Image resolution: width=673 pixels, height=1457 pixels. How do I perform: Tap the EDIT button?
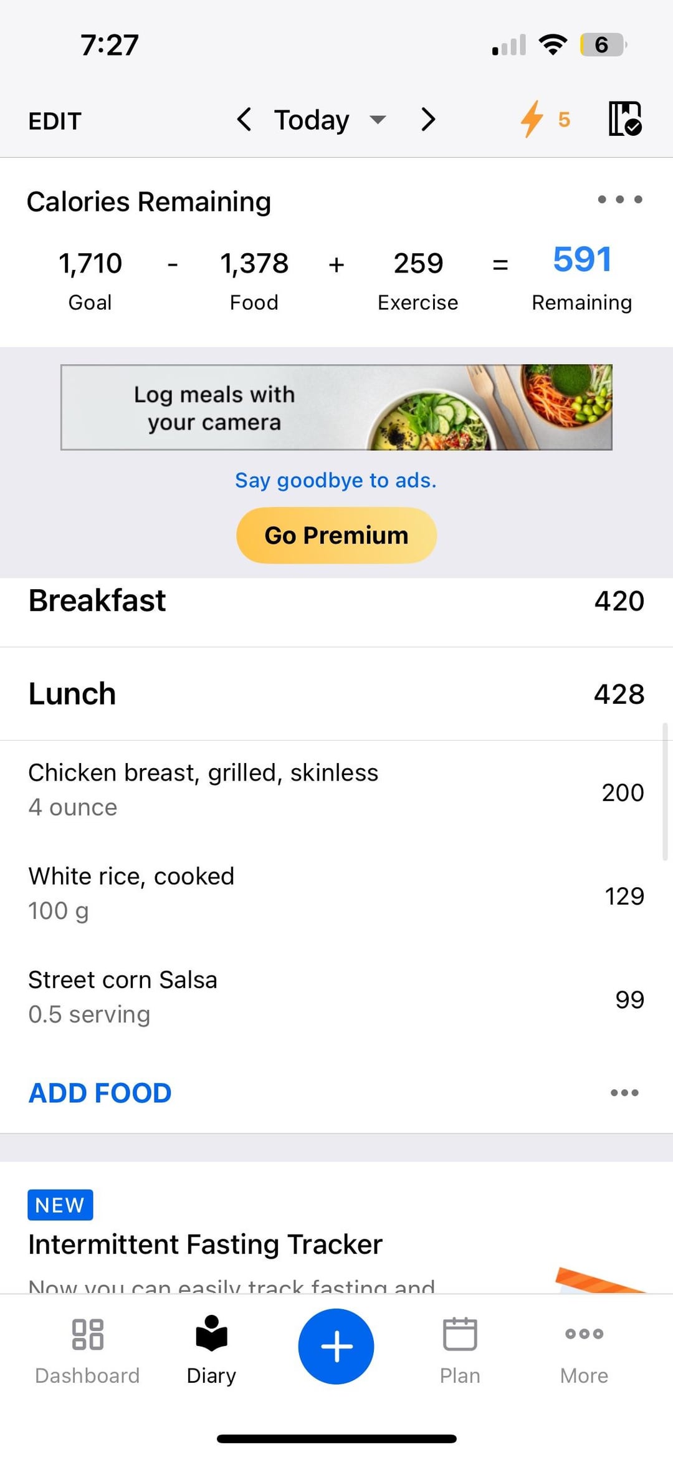55,121
